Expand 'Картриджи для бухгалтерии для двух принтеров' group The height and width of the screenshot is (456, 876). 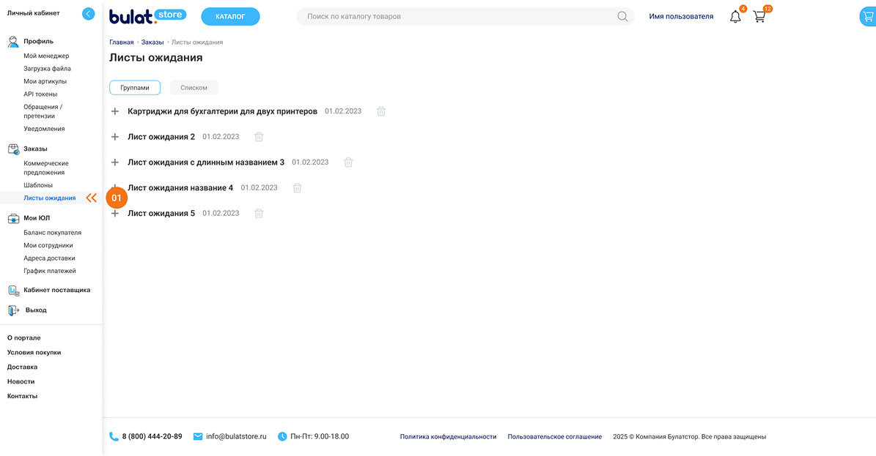[x=115, y=111]
